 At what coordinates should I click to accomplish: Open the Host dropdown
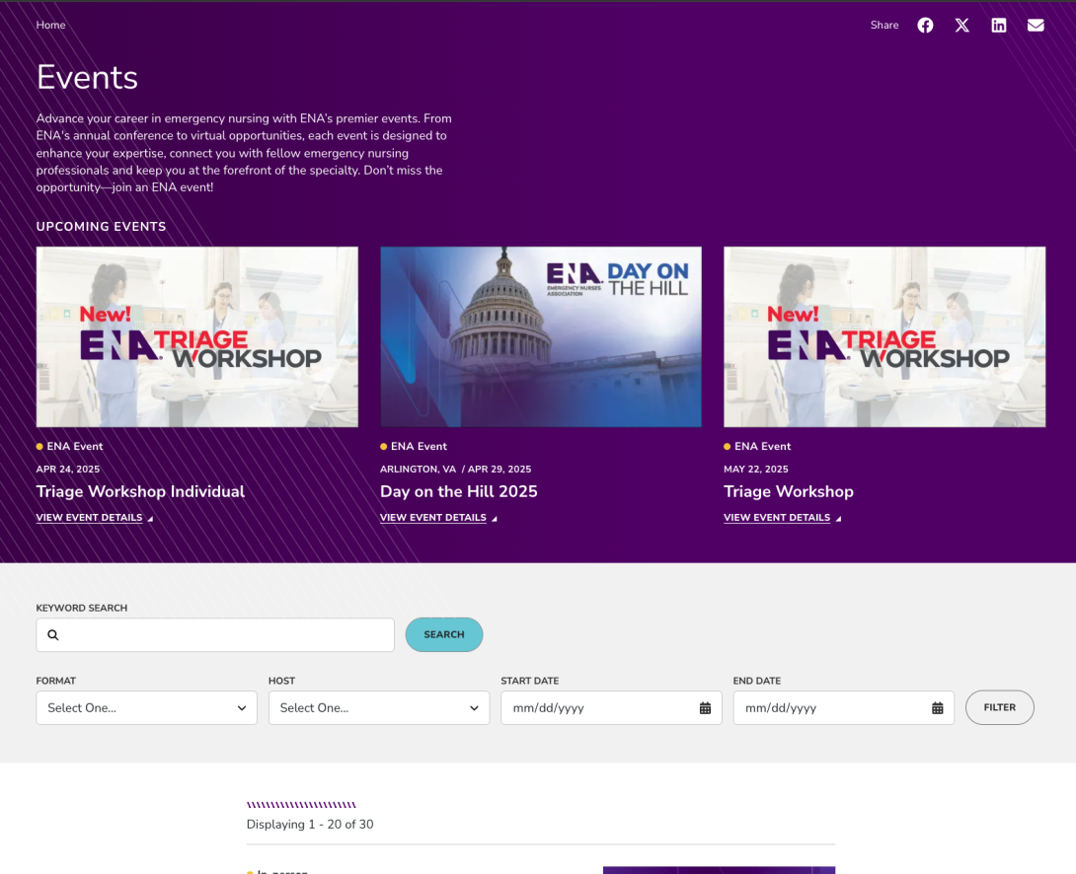379,707
